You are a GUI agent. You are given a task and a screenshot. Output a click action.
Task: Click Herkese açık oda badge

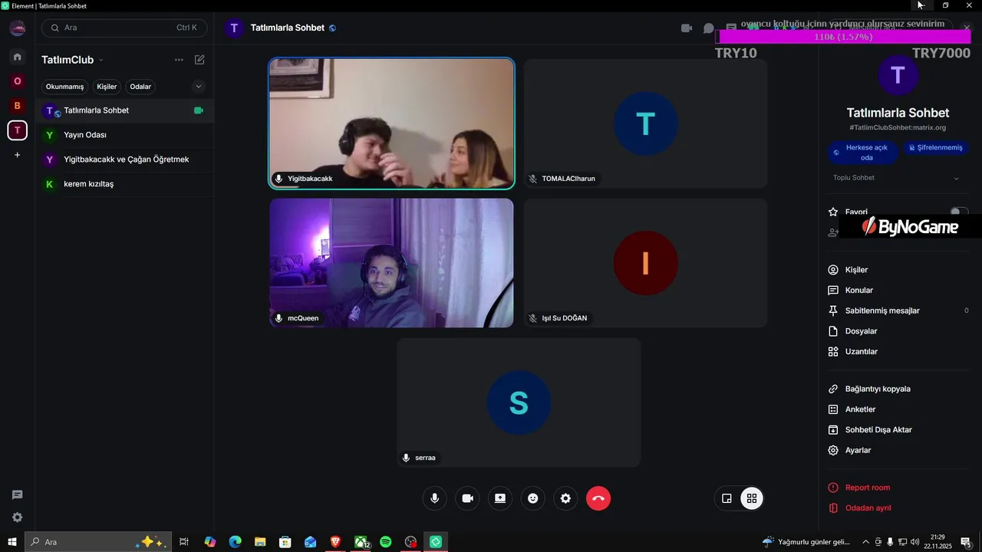click(863, 152)
